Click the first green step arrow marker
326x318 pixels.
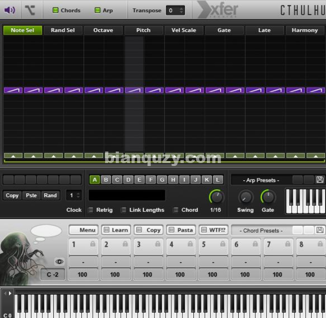click(13, 156)
